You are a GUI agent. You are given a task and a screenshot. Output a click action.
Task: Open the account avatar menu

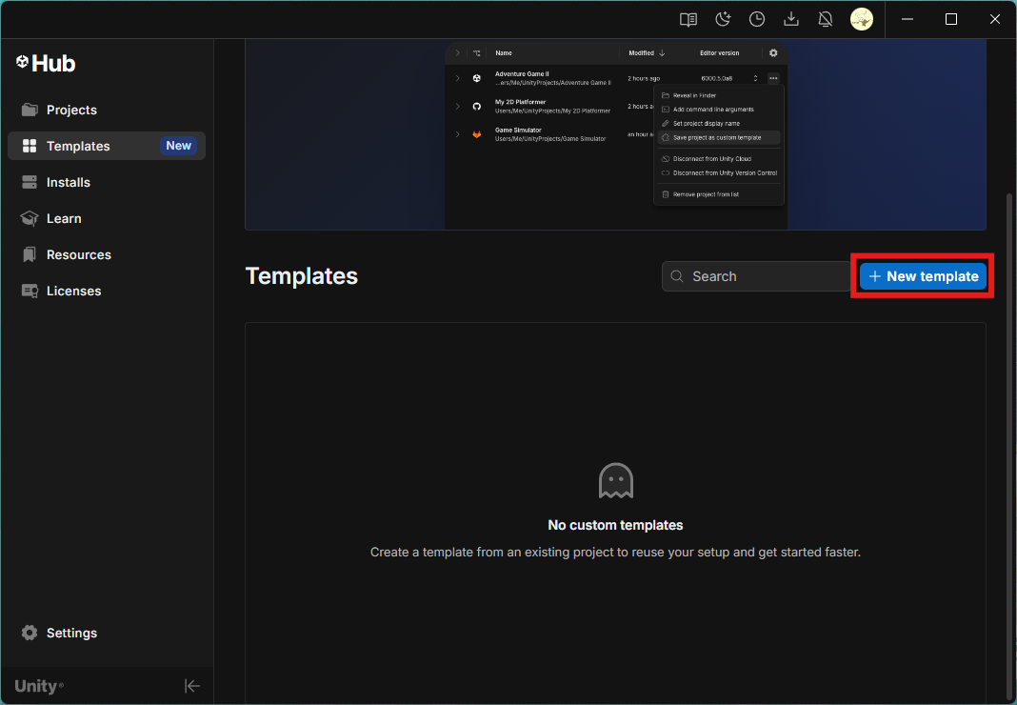862,19
